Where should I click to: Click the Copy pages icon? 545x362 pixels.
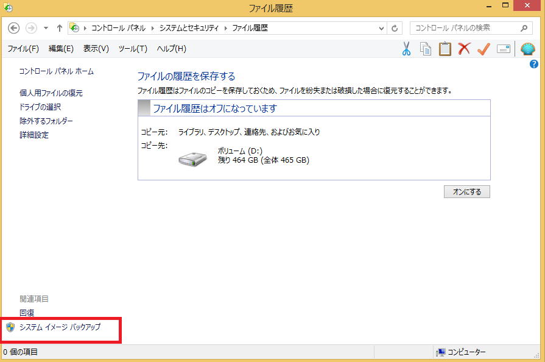click(x=426, y=49)
